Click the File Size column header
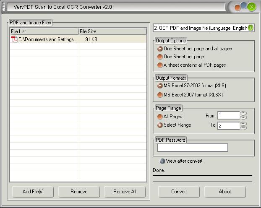The image size is (261, 208). click(112, 31)
